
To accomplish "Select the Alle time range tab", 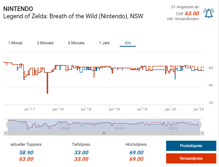I will click(128, 43).
